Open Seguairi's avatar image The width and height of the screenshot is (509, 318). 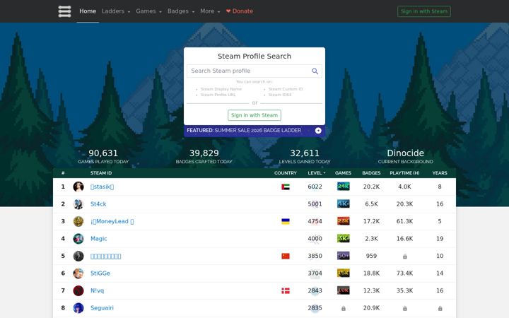[78, 308]
